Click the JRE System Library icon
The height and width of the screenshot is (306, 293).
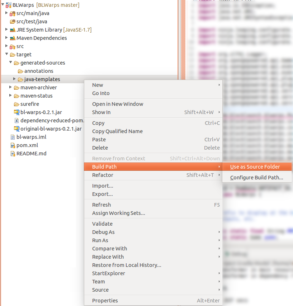13,30
